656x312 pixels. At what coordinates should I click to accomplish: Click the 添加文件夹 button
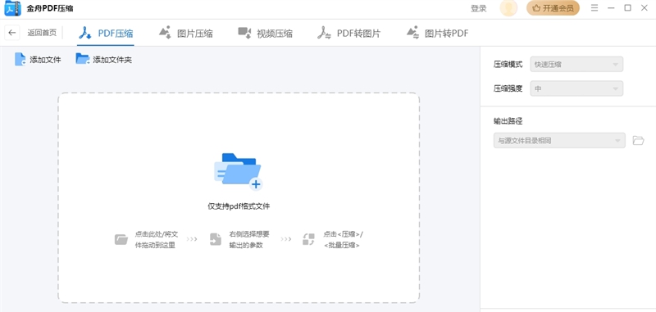[104, 59]
